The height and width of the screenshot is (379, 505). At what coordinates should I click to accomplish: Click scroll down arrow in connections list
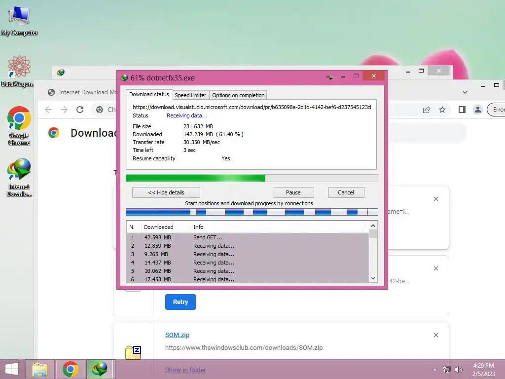click(x=373, y=278)
